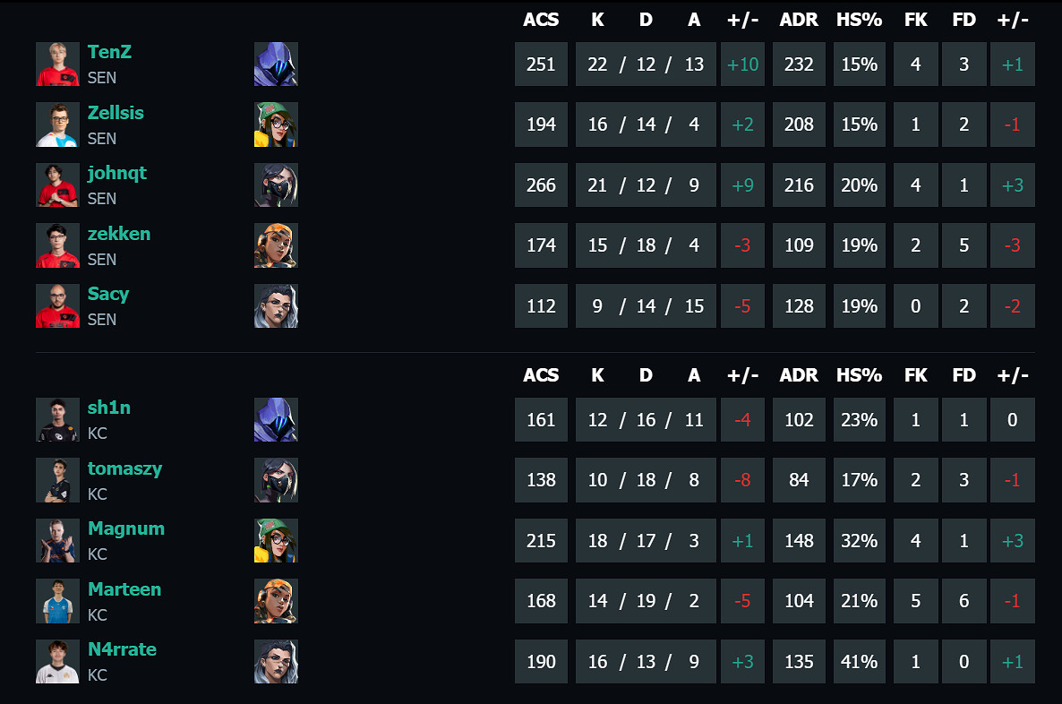
Task: Click tomaszy's Viper agent icon
Action: 276,480
